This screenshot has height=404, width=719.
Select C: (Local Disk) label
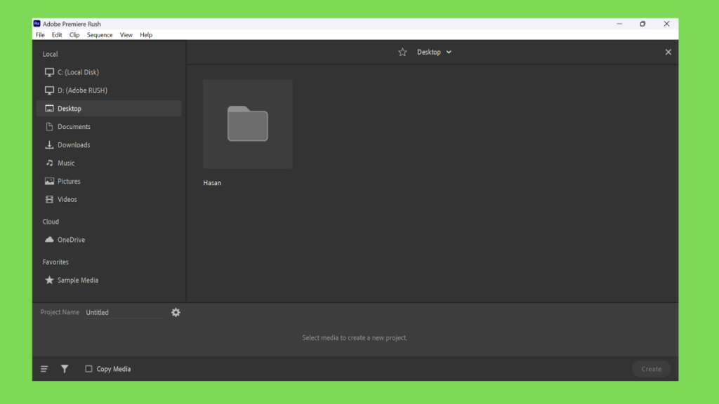(78, 72)
